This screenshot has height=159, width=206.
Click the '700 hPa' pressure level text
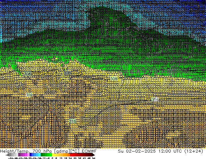[43, 151]
